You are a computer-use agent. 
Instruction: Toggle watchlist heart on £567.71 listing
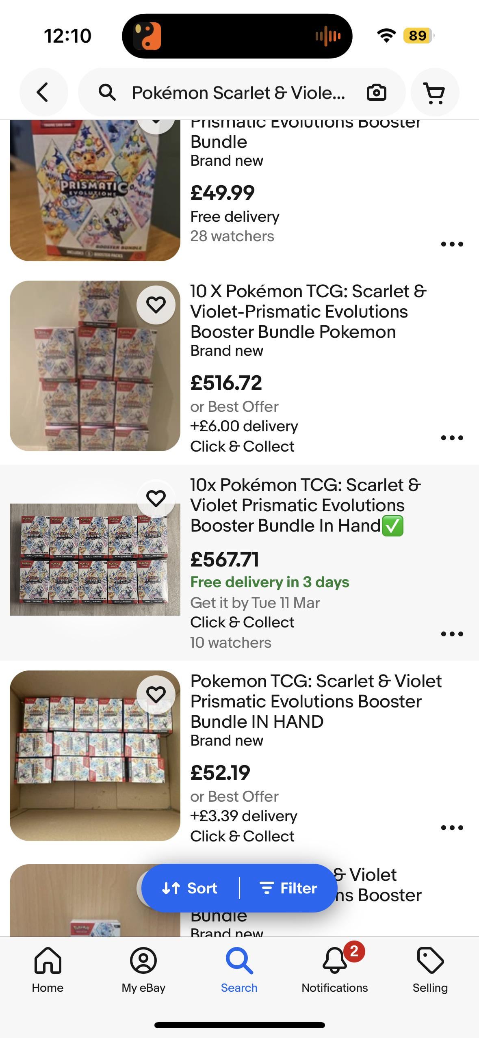pyautogui.click(x=156, y=498)
